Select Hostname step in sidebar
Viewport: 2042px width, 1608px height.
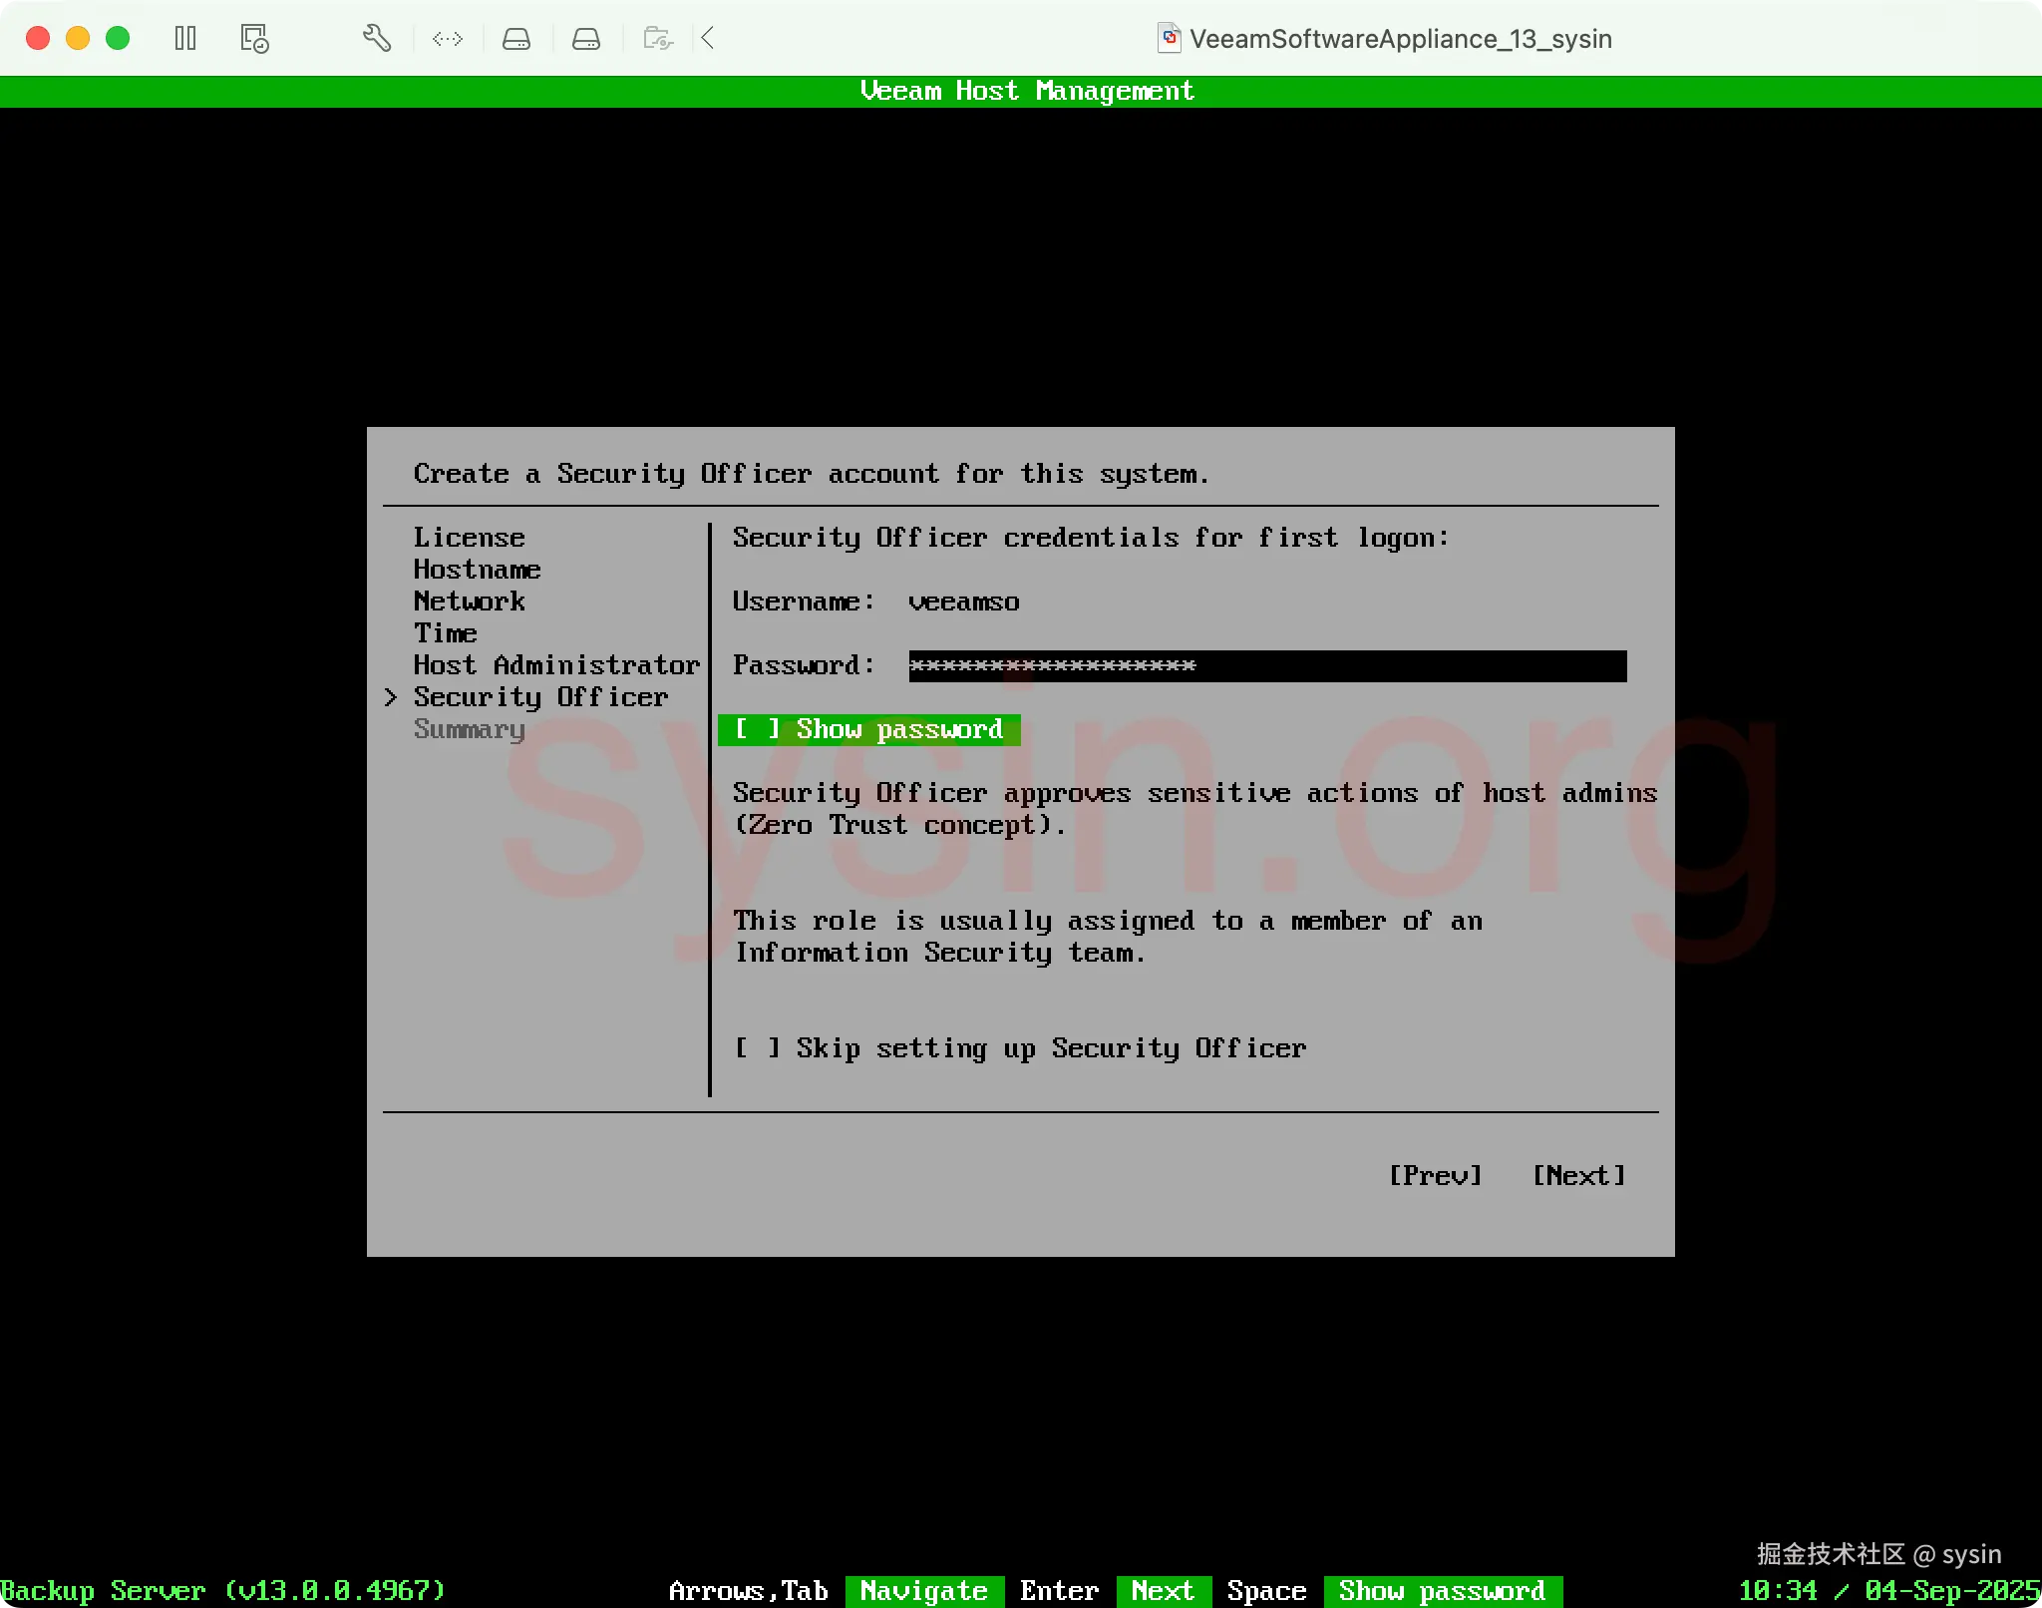coord(477,570)
